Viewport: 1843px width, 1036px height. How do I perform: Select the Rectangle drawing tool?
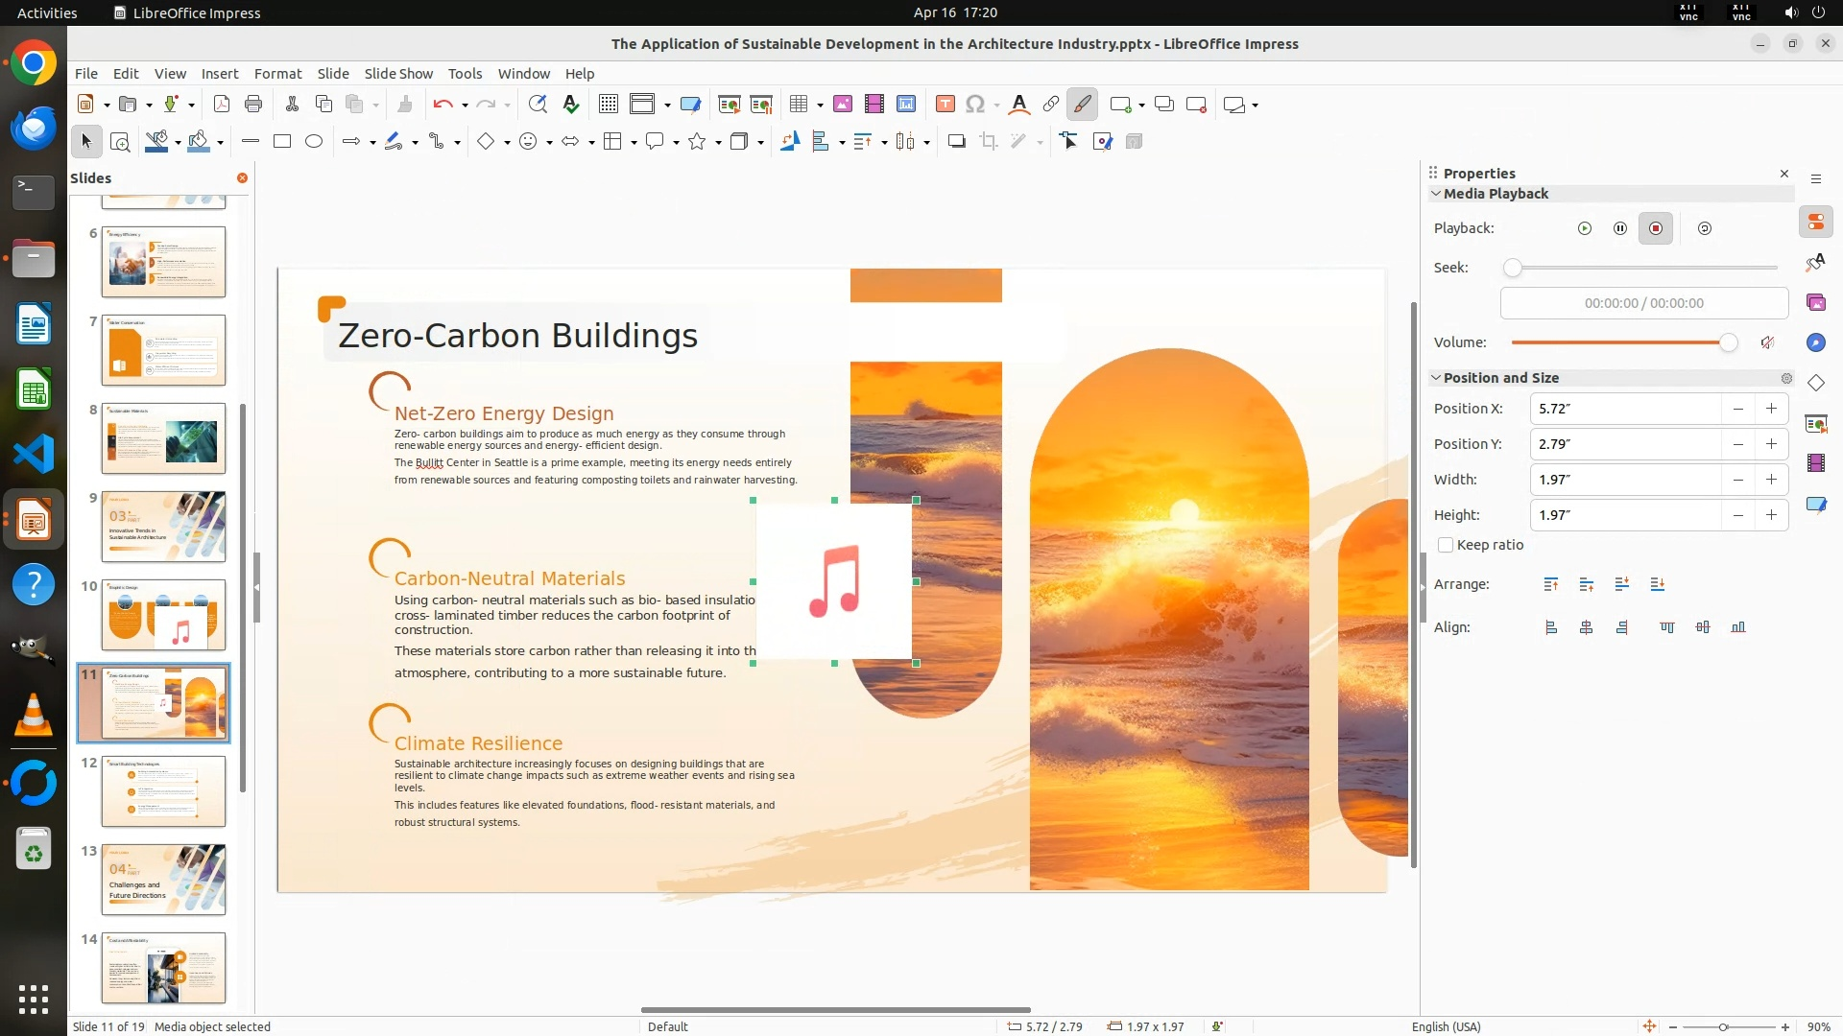click(282, 142)
